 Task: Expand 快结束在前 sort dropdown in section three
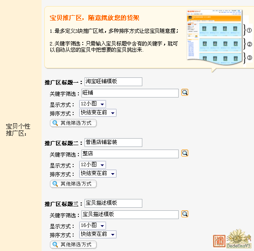coord(98,234)
